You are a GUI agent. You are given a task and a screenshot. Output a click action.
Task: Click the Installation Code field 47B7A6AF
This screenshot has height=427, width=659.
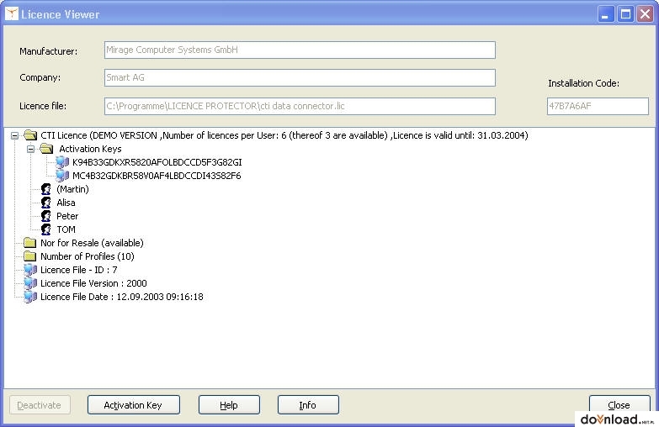point(598,106)
